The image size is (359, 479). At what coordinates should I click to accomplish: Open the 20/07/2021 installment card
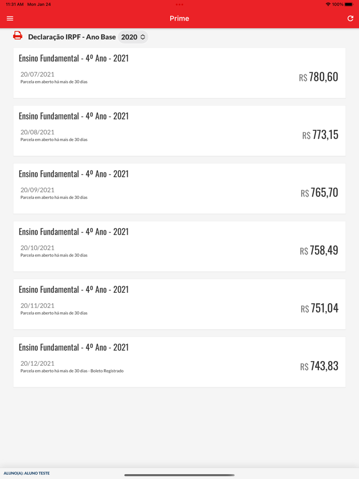[x=180, y=73]
